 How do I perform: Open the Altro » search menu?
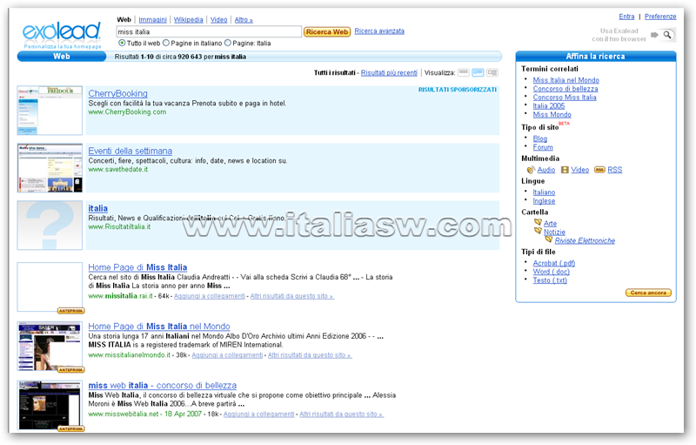coord(244,20)
